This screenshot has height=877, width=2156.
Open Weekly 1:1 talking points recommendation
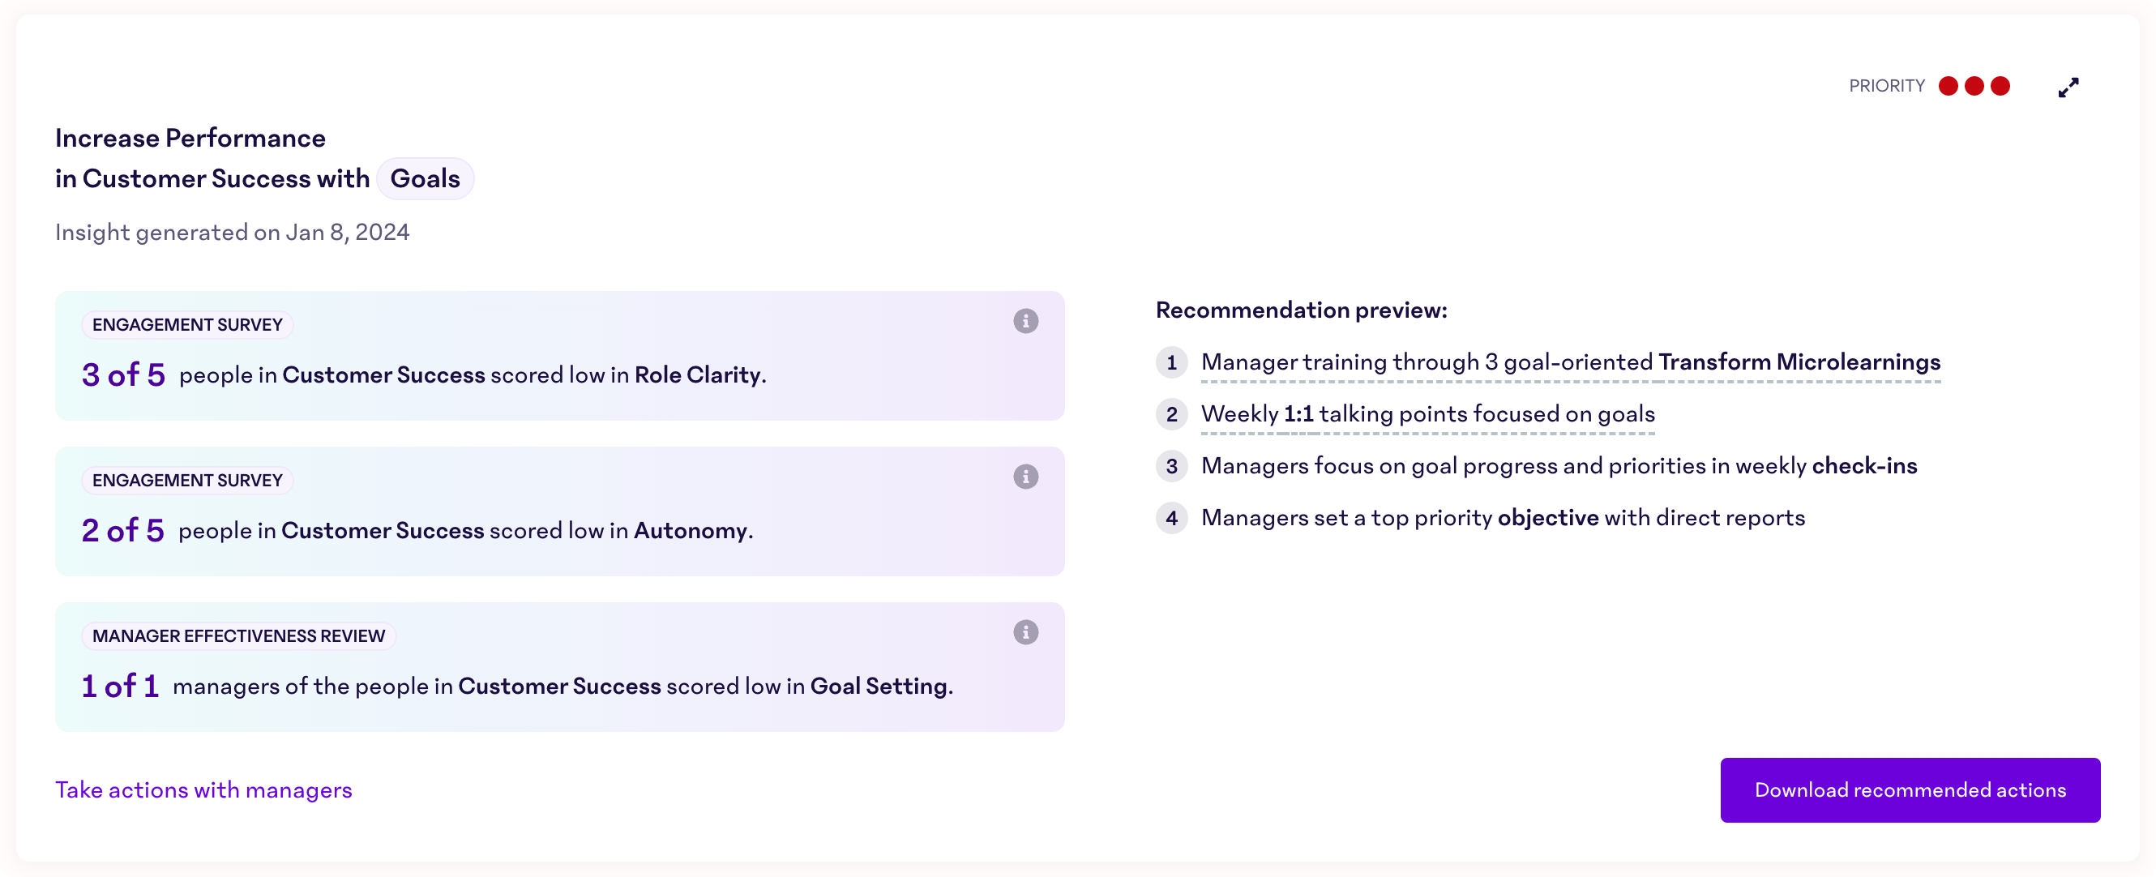[1428, 414]
